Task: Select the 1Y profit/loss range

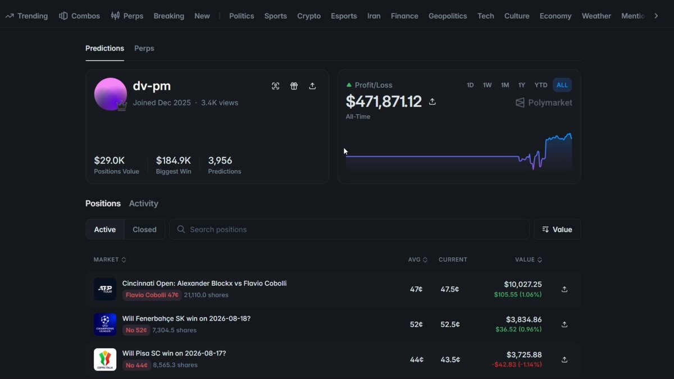Action: [522, 85]
